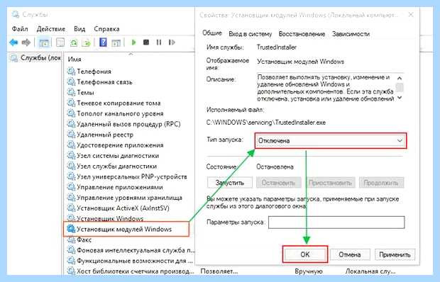This screenshot has width=440, height=282.
Task: Click gear icon beside Узел системы диагностики
Action: (71, 155)
